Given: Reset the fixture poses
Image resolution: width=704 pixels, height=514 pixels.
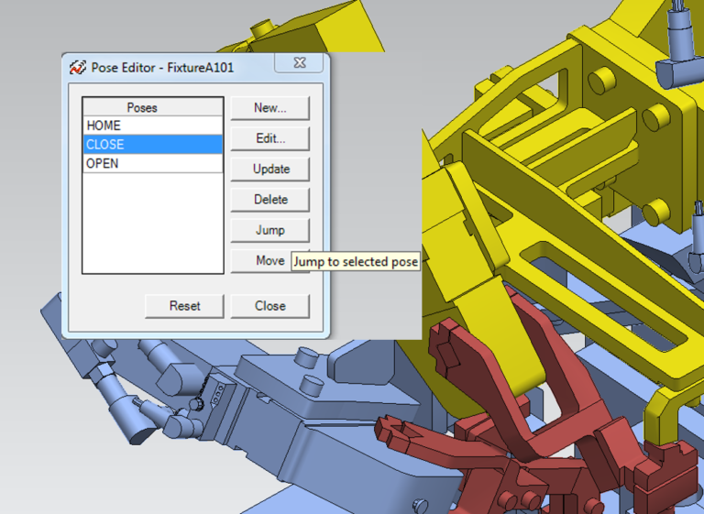Looking at the screenshot, I should 184,305.
